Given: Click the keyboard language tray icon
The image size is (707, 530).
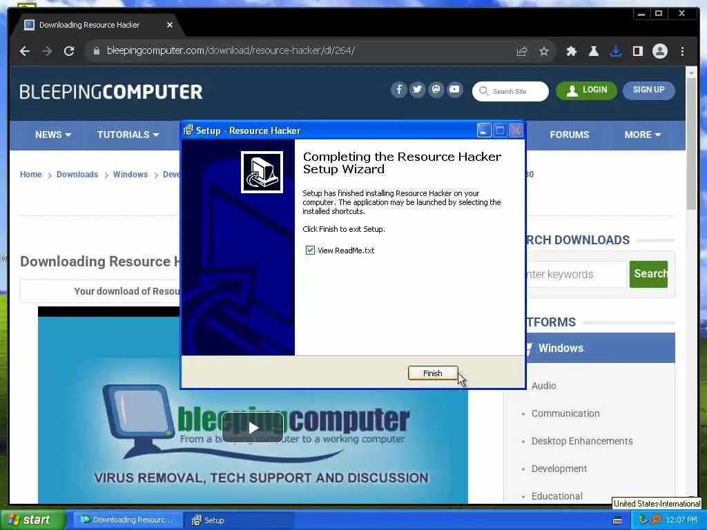Looking at the screenshot, I should (617, 520).
